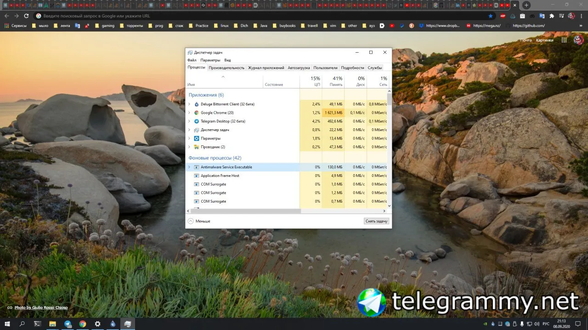Open the Почта link on Google page
The height and width of the screenshot is (330, 588).
pos(526,40)
